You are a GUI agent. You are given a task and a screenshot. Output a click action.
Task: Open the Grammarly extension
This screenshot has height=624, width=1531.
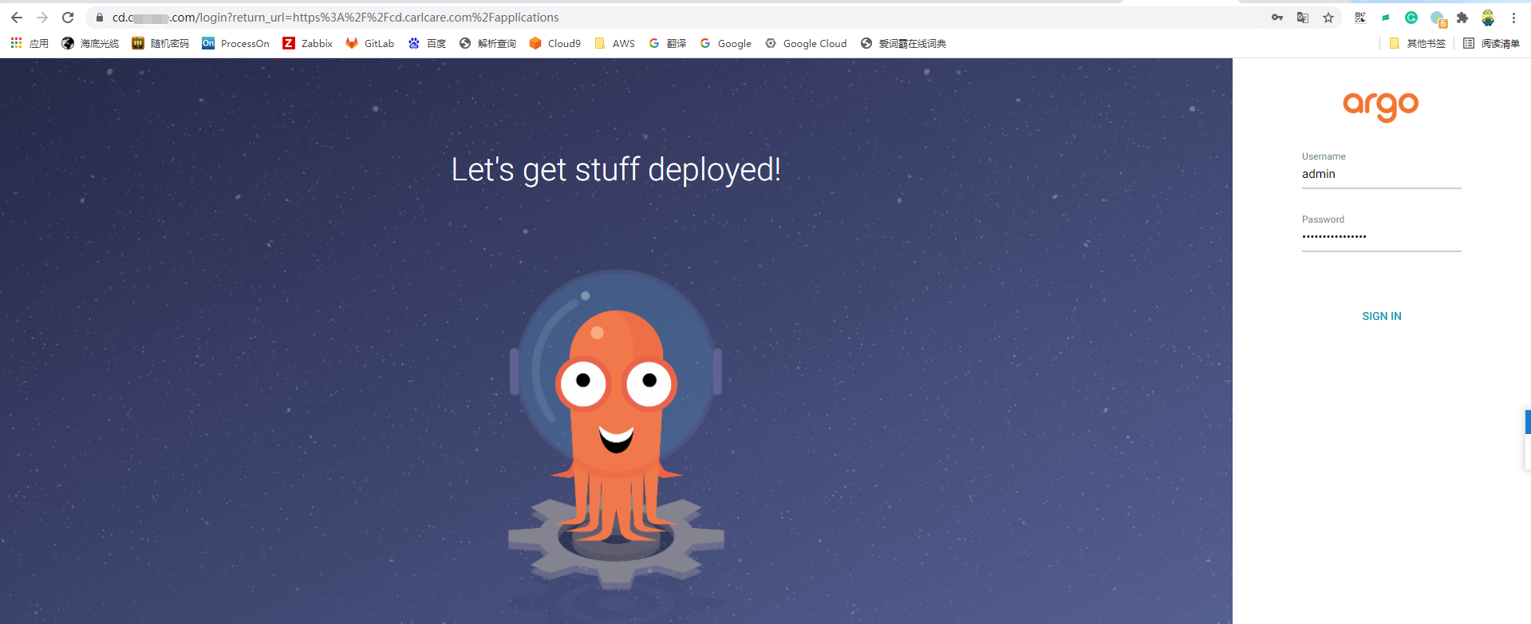(1411, 18)
